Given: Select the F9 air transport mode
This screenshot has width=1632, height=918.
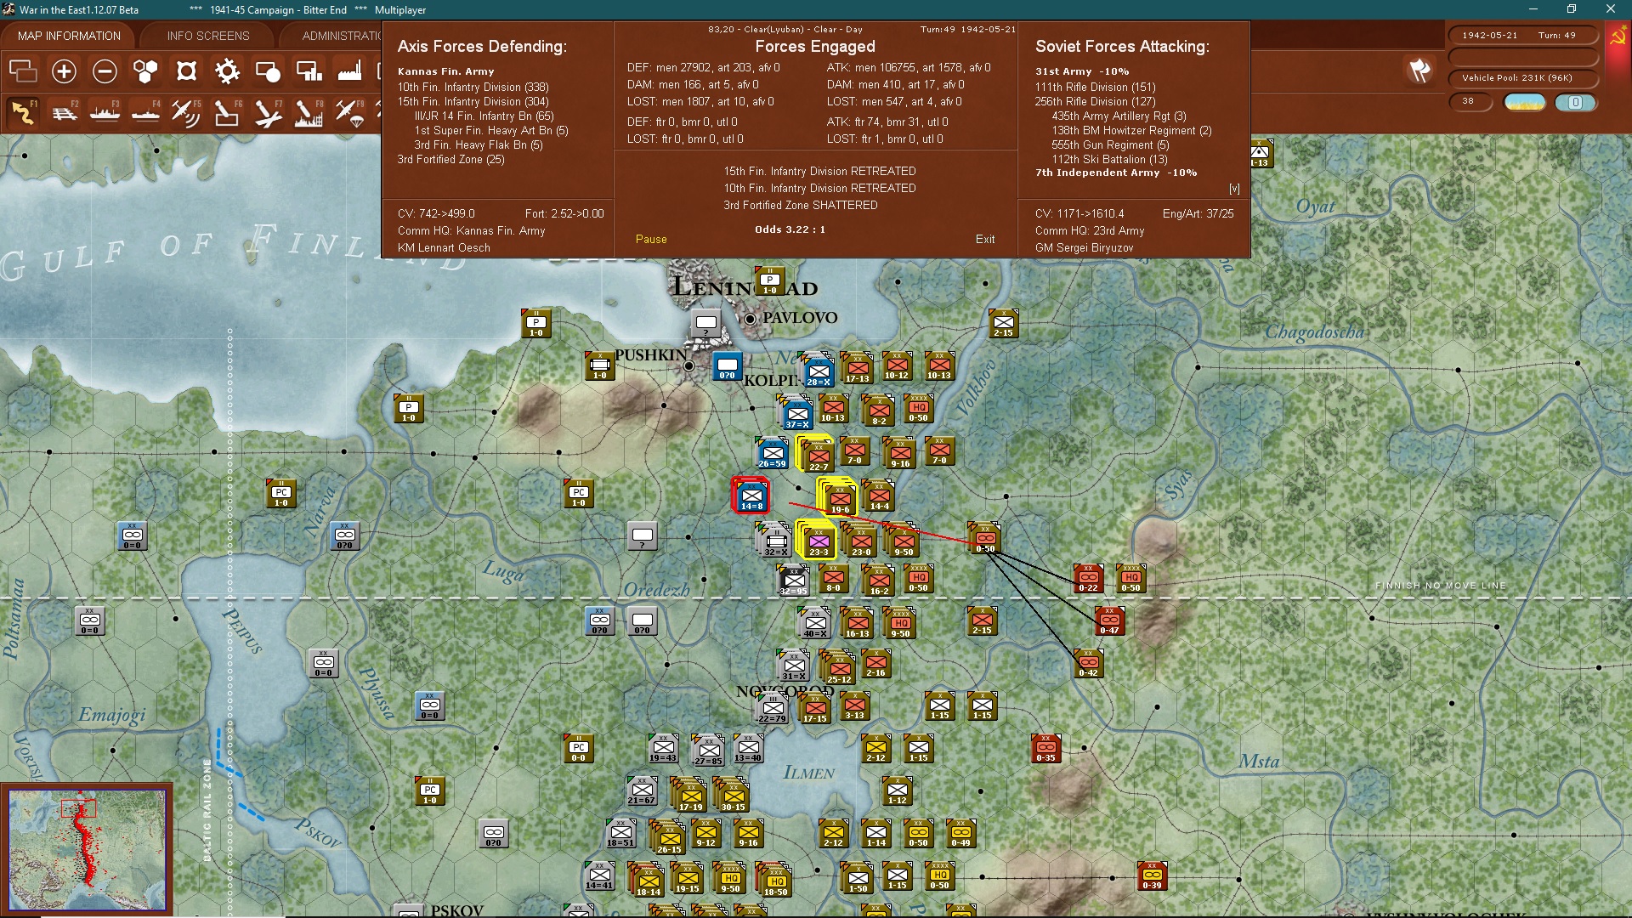Looking at the screenshot, I should coord(349,112).
